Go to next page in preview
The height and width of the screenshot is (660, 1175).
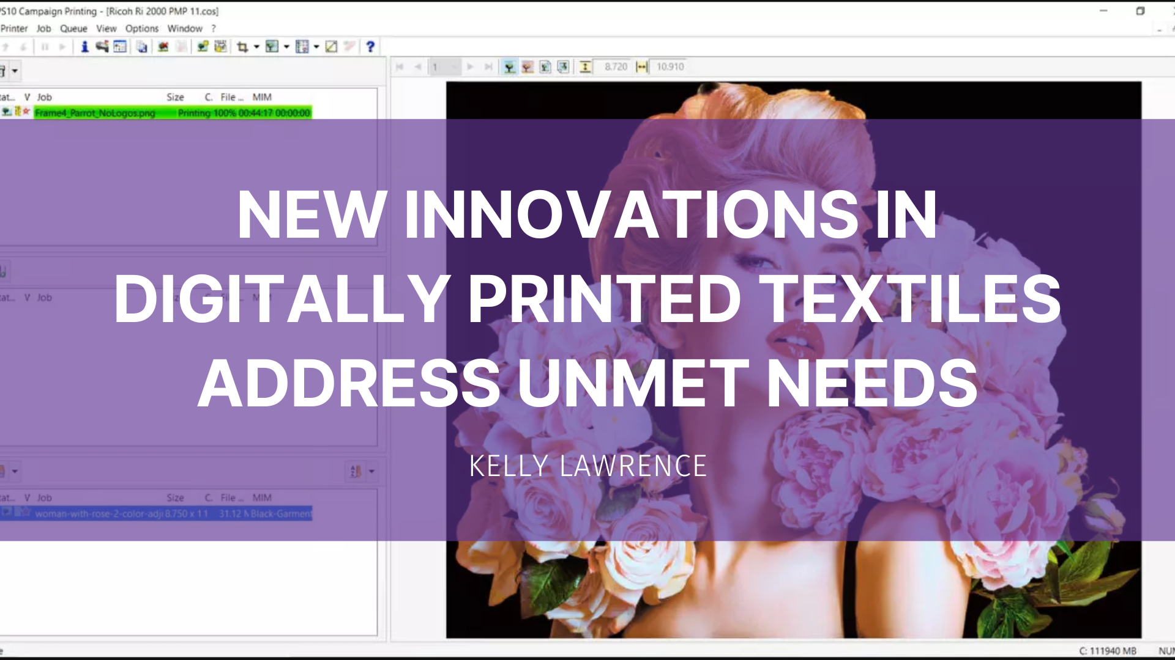[x=470, y=67]
